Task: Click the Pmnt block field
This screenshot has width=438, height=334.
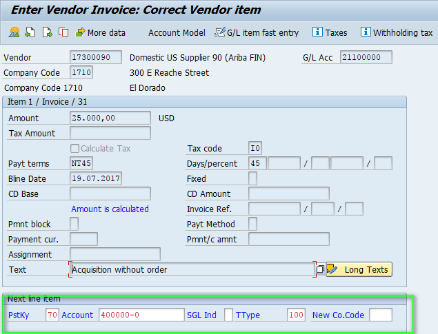Action: tap(74, 224)
